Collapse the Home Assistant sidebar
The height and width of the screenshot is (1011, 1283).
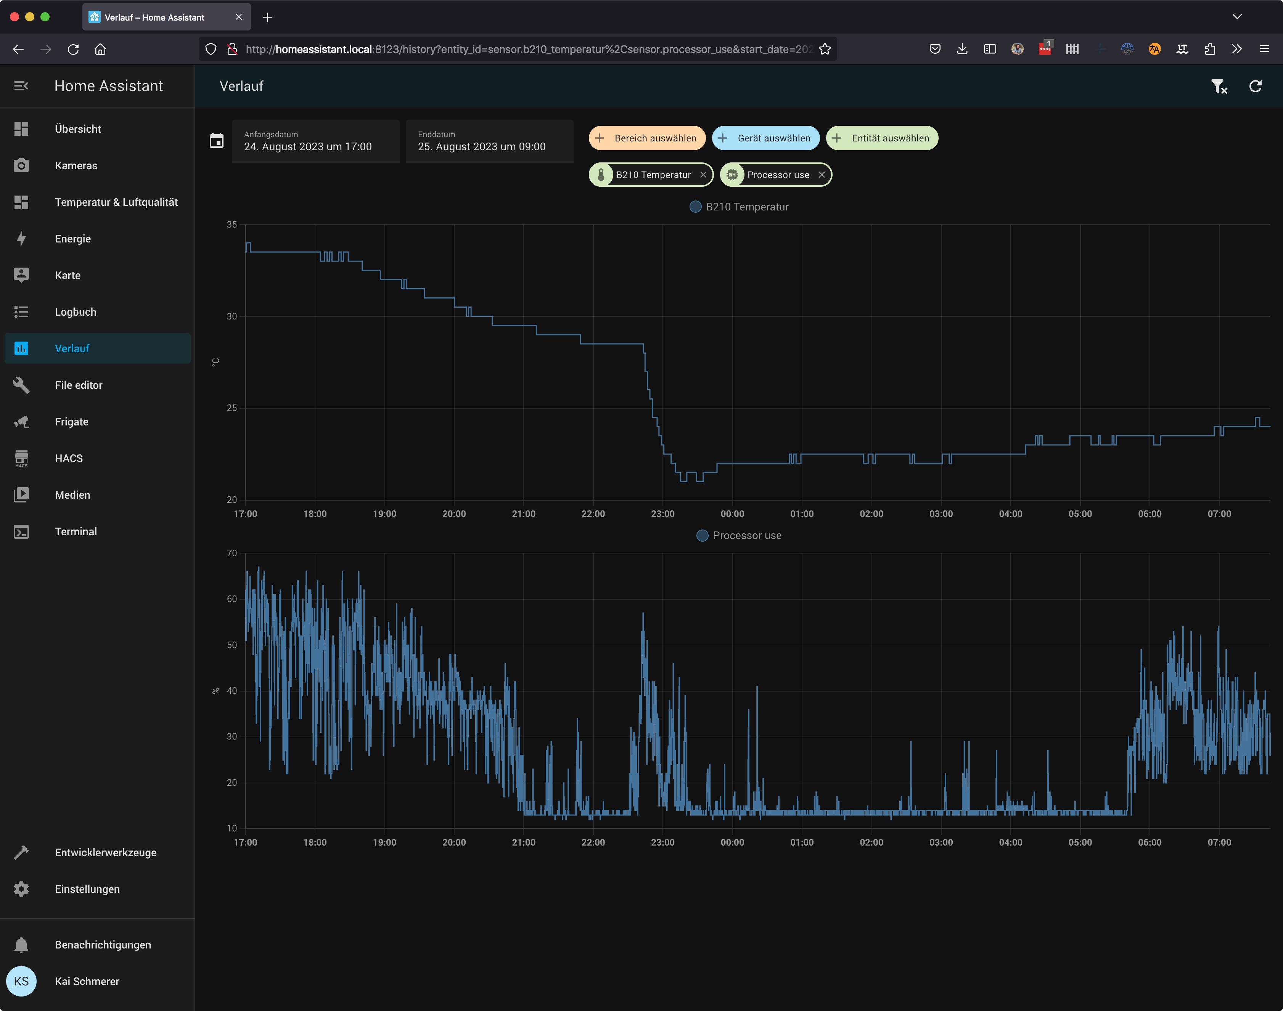click(x=21, y=87)
